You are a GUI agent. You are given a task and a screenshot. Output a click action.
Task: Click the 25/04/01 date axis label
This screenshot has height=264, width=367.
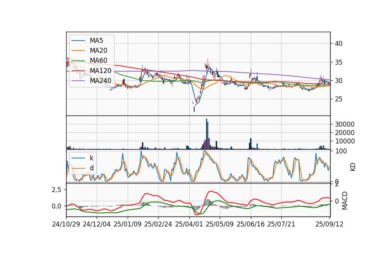click(189, 224)
